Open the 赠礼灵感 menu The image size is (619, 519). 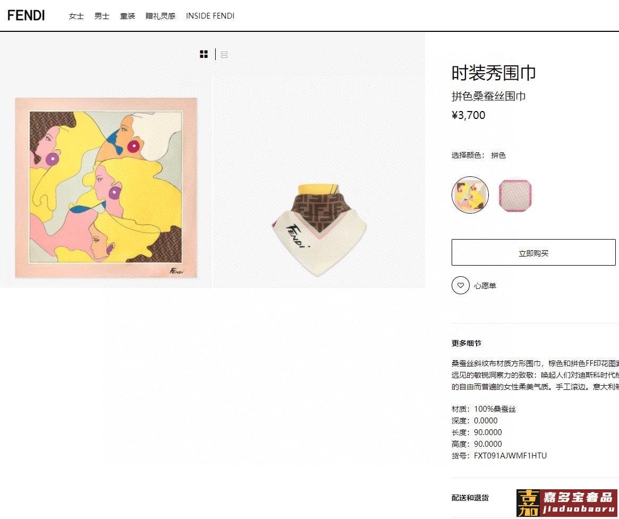160,16
